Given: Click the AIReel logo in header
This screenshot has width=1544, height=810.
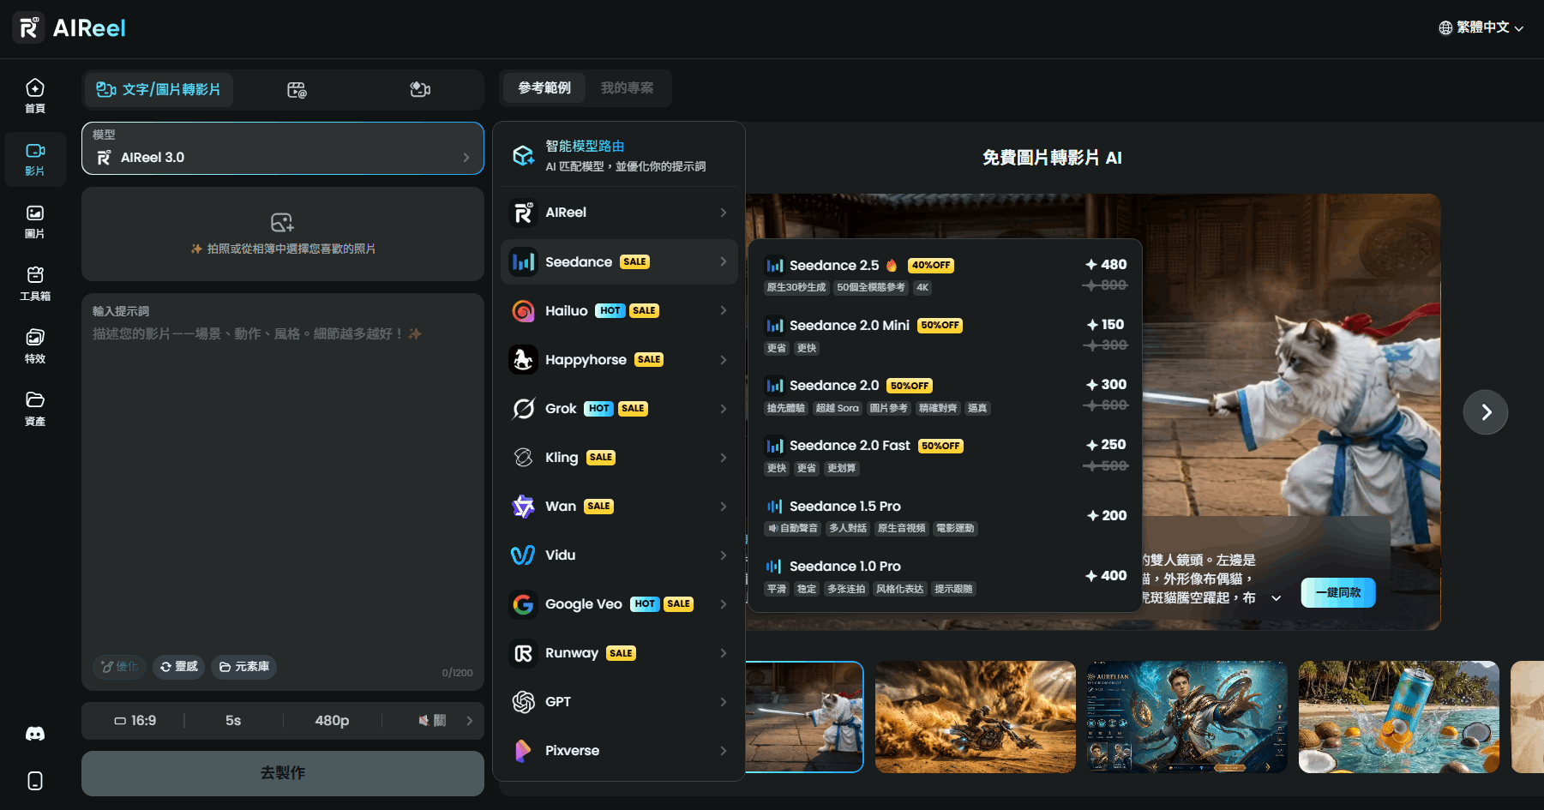Looking at the screenshot, I should pyautogui.click(x=69, y=28).
